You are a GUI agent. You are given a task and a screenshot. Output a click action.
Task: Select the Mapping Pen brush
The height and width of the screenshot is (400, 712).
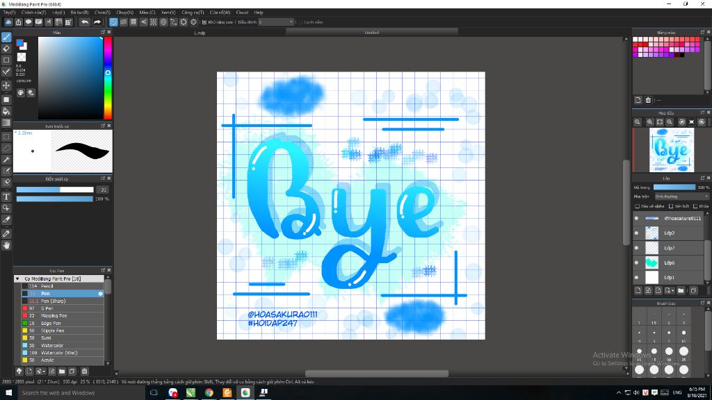tap(63, 316)
